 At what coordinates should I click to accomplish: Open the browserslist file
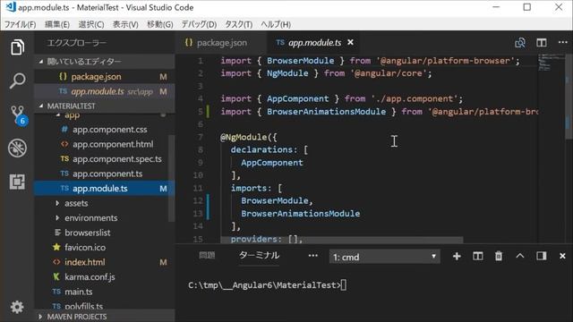[x=88, y=233]
